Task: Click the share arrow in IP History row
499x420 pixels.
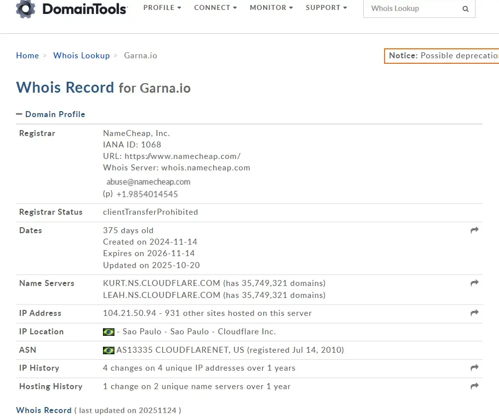Action: click(475, 368)
